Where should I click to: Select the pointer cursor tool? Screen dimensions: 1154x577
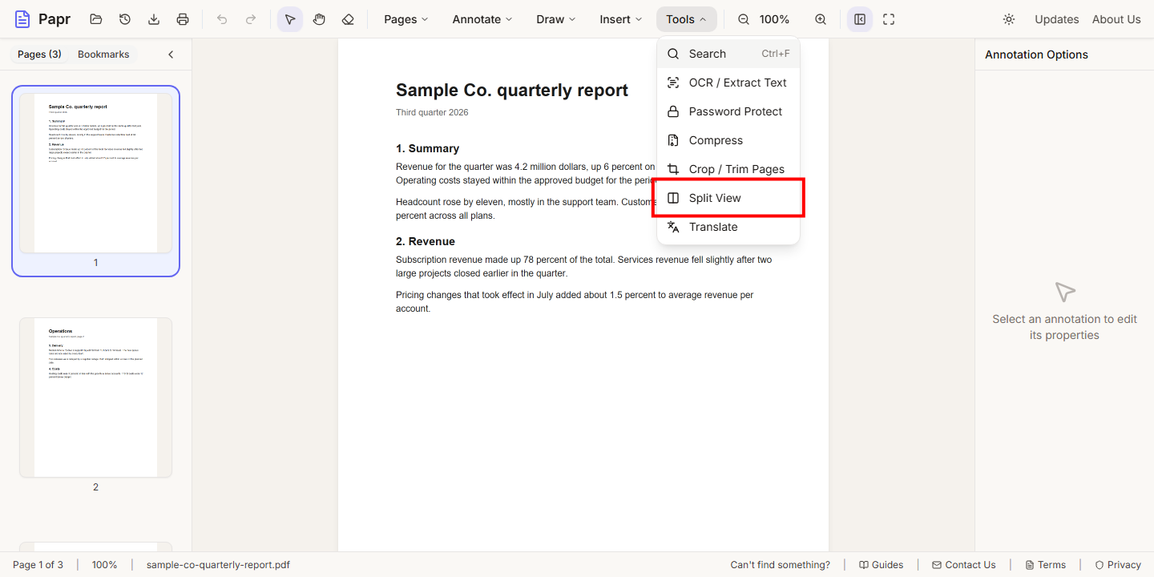point(290,19)
